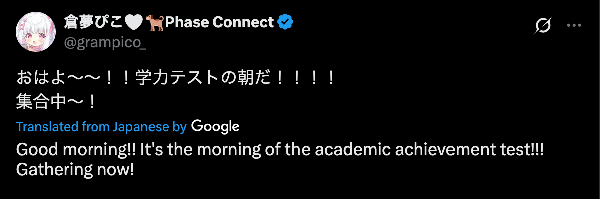Click the "Phase Connect" text in the name
This screenshot has width=600, height=199.
coord(219,23)
